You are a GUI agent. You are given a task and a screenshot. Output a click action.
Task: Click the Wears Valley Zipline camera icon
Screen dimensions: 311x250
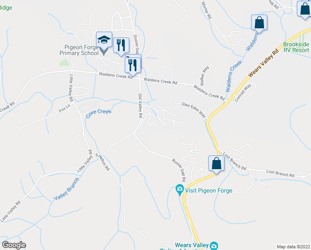tap(214, 246)
